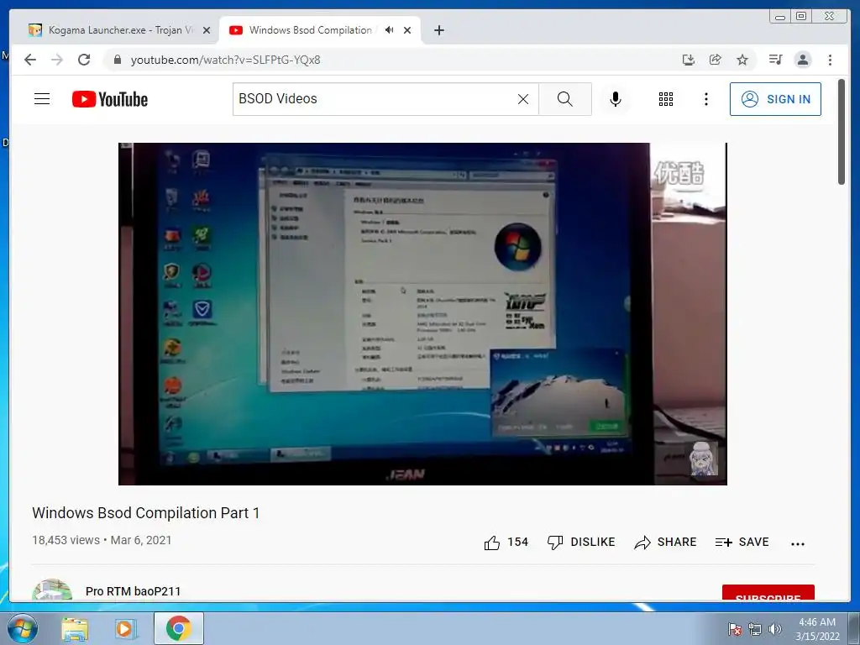Viewport: 860px width, 645px height.
Task: Subscribe to the channel
Action: pyautogui.click(x=768, y=593)
